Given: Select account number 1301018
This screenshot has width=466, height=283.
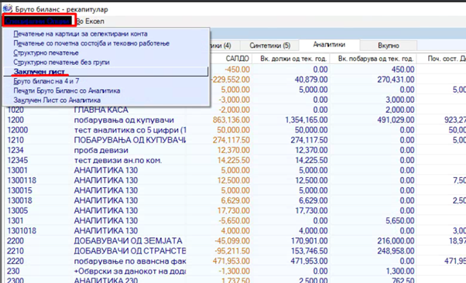Looking at the screenshot, I should click(22, 230).
